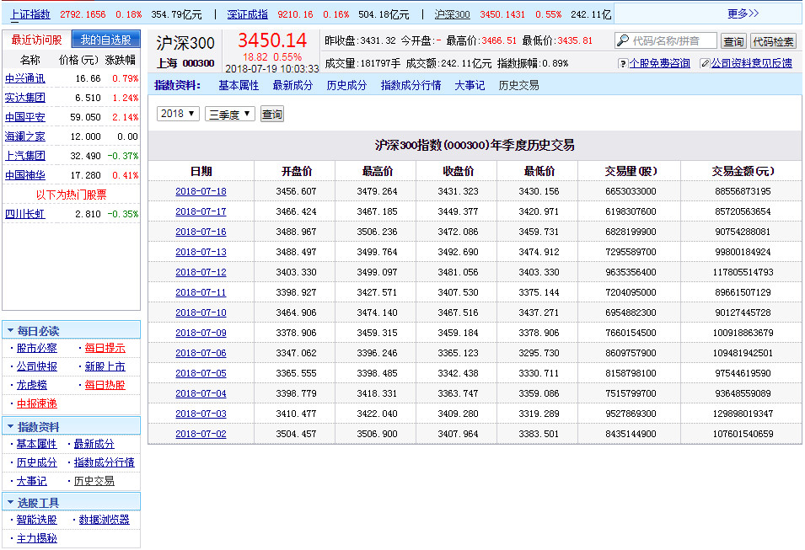
Task: Open 申报速递 link
Action: [36, 403]
